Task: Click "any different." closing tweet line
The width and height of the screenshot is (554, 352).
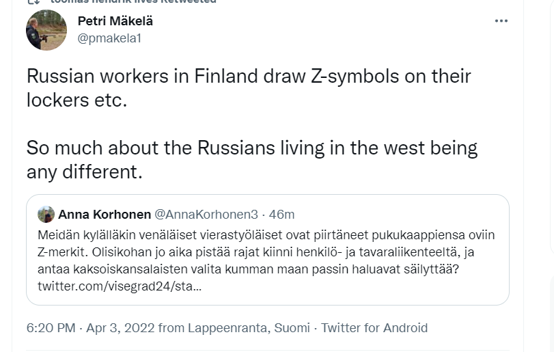Action: tap(84, 172)
